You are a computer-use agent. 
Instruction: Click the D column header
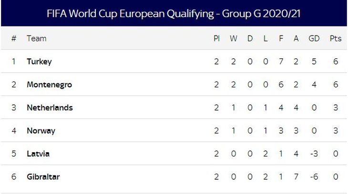[250, 38]
